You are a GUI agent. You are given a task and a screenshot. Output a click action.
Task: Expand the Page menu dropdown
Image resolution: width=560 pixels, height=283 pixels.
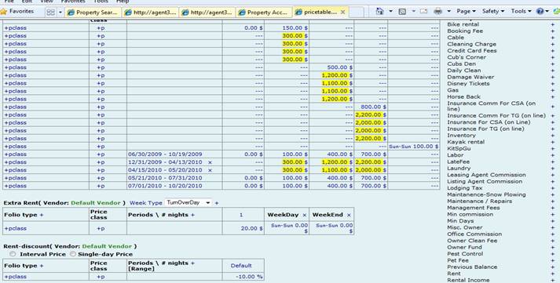(466, 12)
